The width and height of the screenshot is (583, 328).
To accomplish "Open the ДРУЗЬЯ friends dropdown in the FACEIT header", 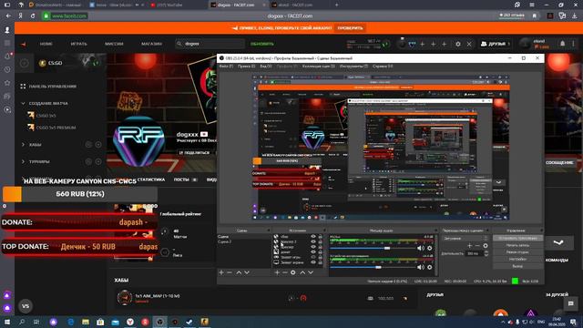I will coord(496,44).
